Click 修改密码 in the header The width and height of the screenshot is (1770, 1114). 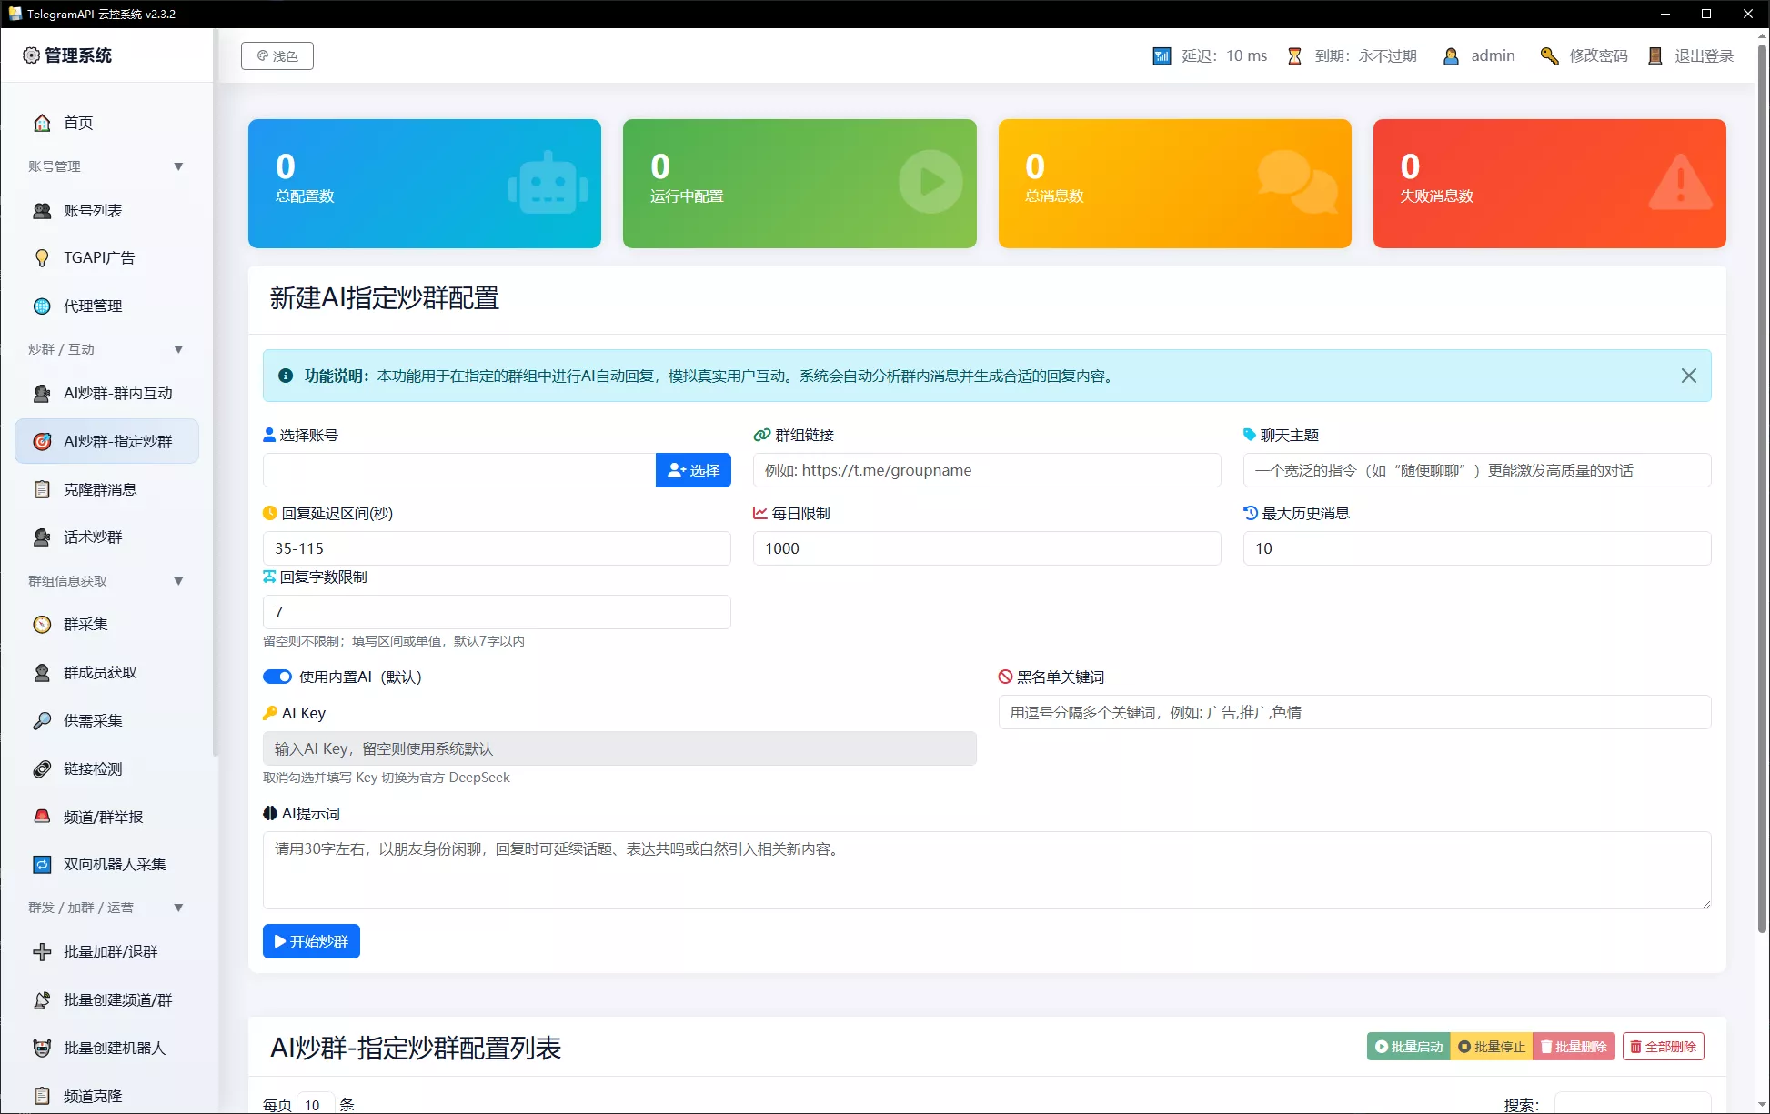pyautogui.click(x=1598, y=56)
